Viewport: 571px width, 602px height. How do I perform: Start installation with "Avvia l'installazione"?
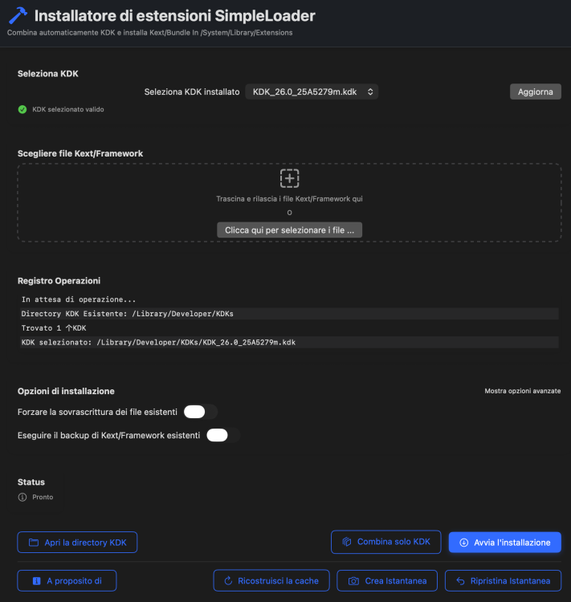505,543
